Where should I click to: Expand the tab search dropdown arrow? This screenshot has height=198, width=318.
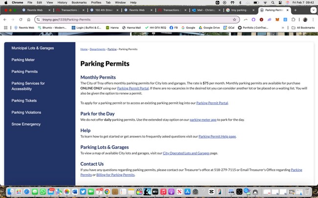click(313, 10)
